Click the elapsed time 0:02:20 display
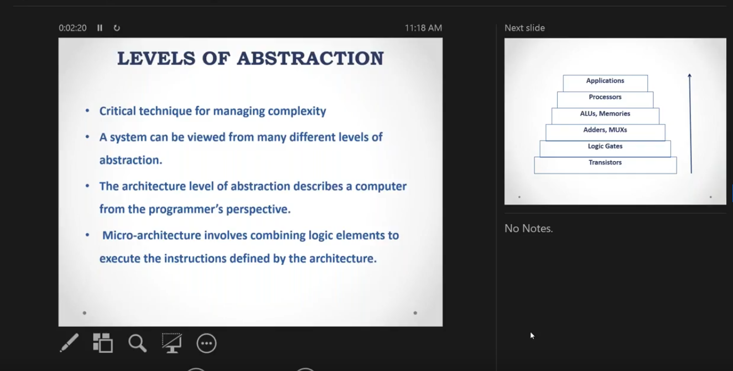Screen dimensions: 733x371 pyautogui.click(x=72, y=28)
